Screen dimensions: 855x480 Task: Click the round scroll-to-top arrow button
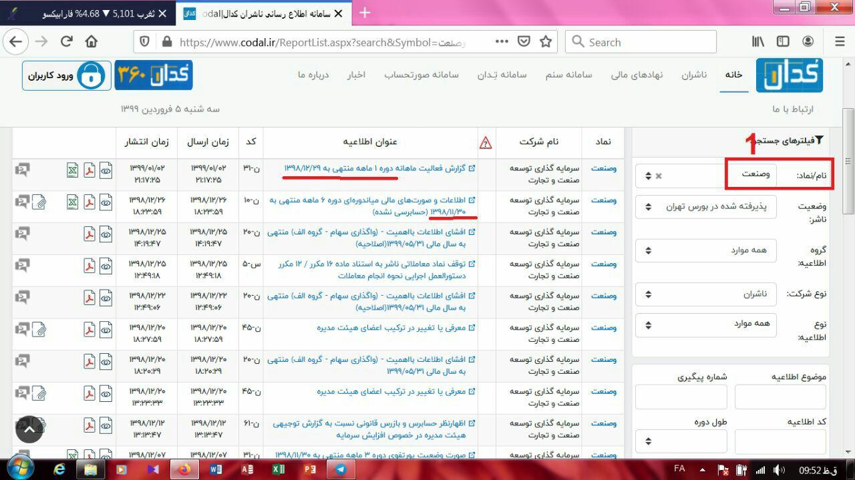29,430
